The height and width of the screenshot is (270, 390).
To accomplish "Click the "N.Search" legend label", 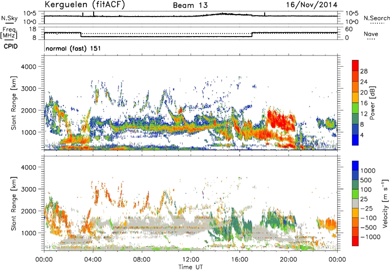I will point(376,18).
